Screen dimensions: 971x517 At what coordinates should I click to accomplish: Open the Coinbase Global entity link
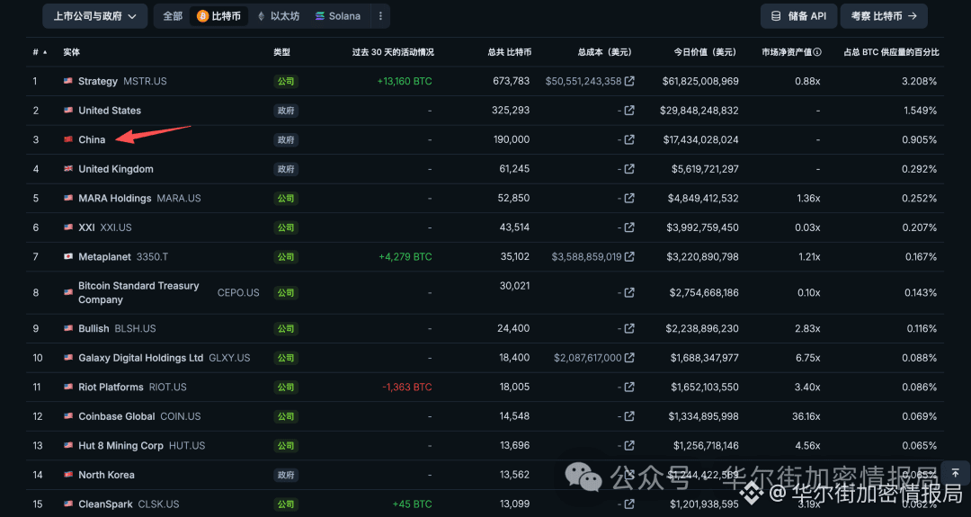click(116, 416)
